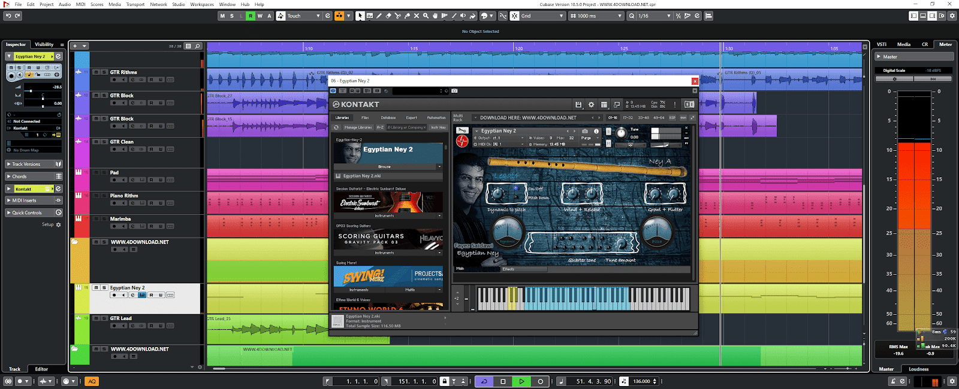
Task: Open the File menu
Action: (19, 4)
